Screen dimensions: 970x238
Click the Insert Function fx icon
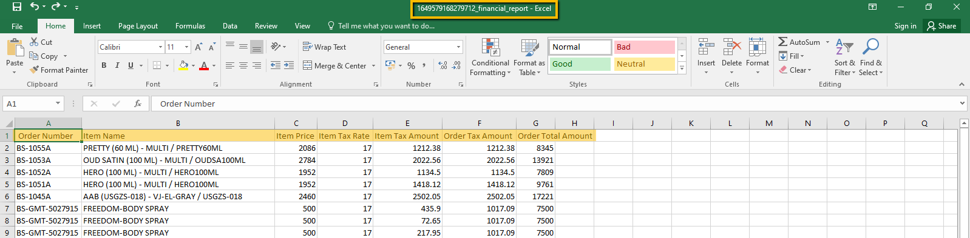pyautogui.click(x=138, y=104)
